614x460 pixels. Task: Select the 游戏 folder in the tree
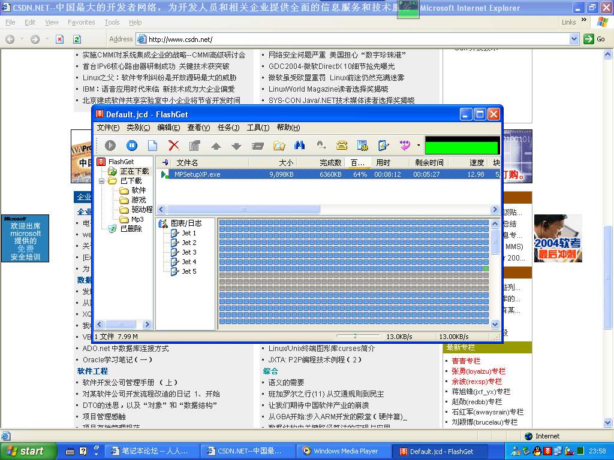click(x=139, y=200)
